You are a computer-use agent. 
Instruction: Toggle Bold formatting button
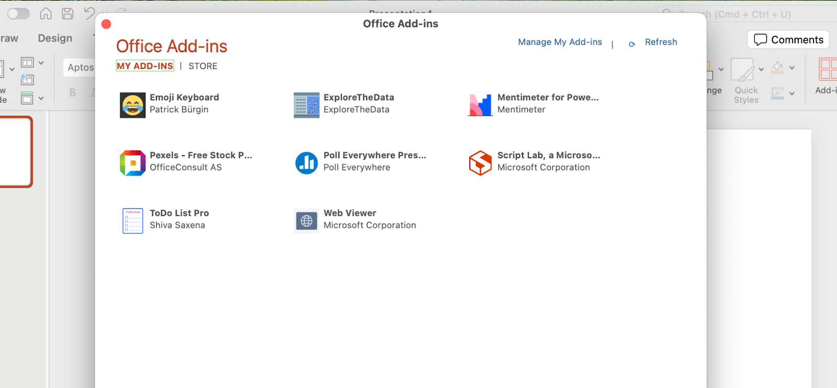pyautogui.click(x=73, y=92)
